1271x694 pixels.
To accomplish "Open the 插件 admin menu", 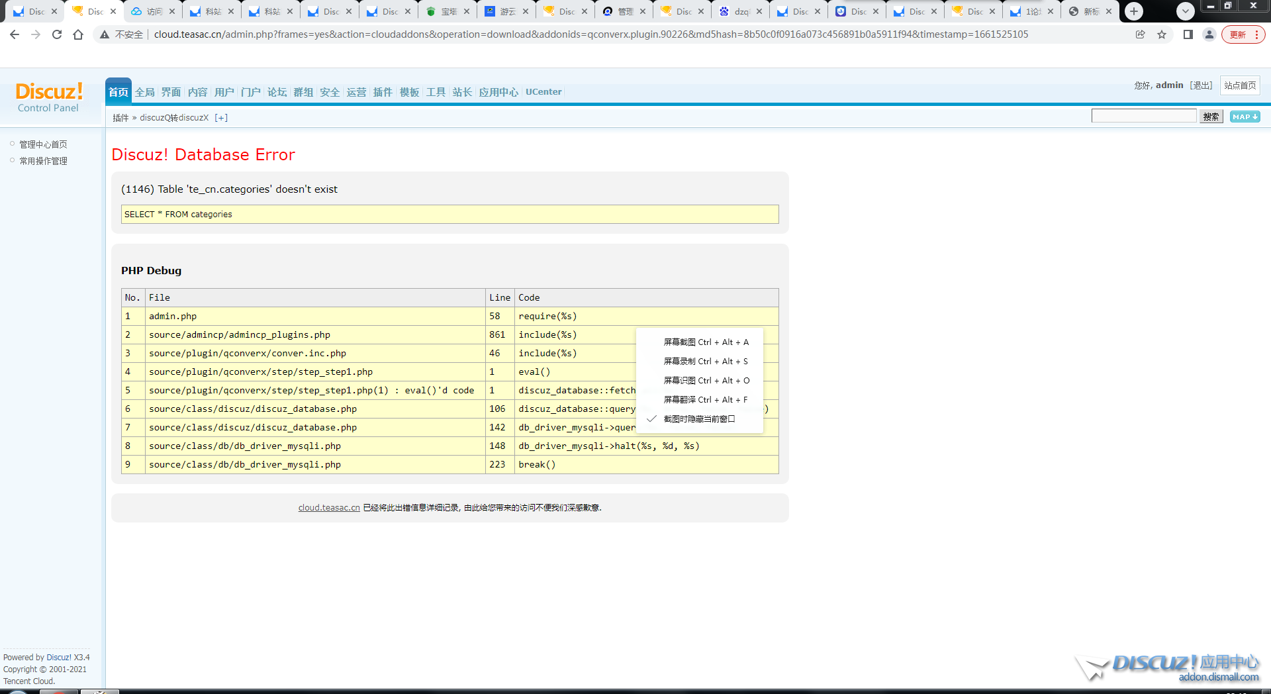I will 383,92.
